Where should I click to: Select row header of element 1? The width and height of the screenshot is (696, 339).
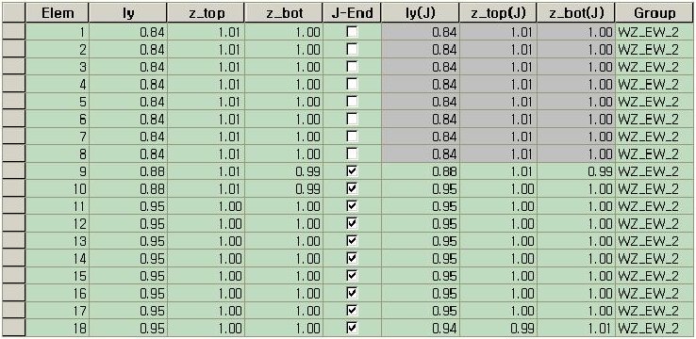14,31
